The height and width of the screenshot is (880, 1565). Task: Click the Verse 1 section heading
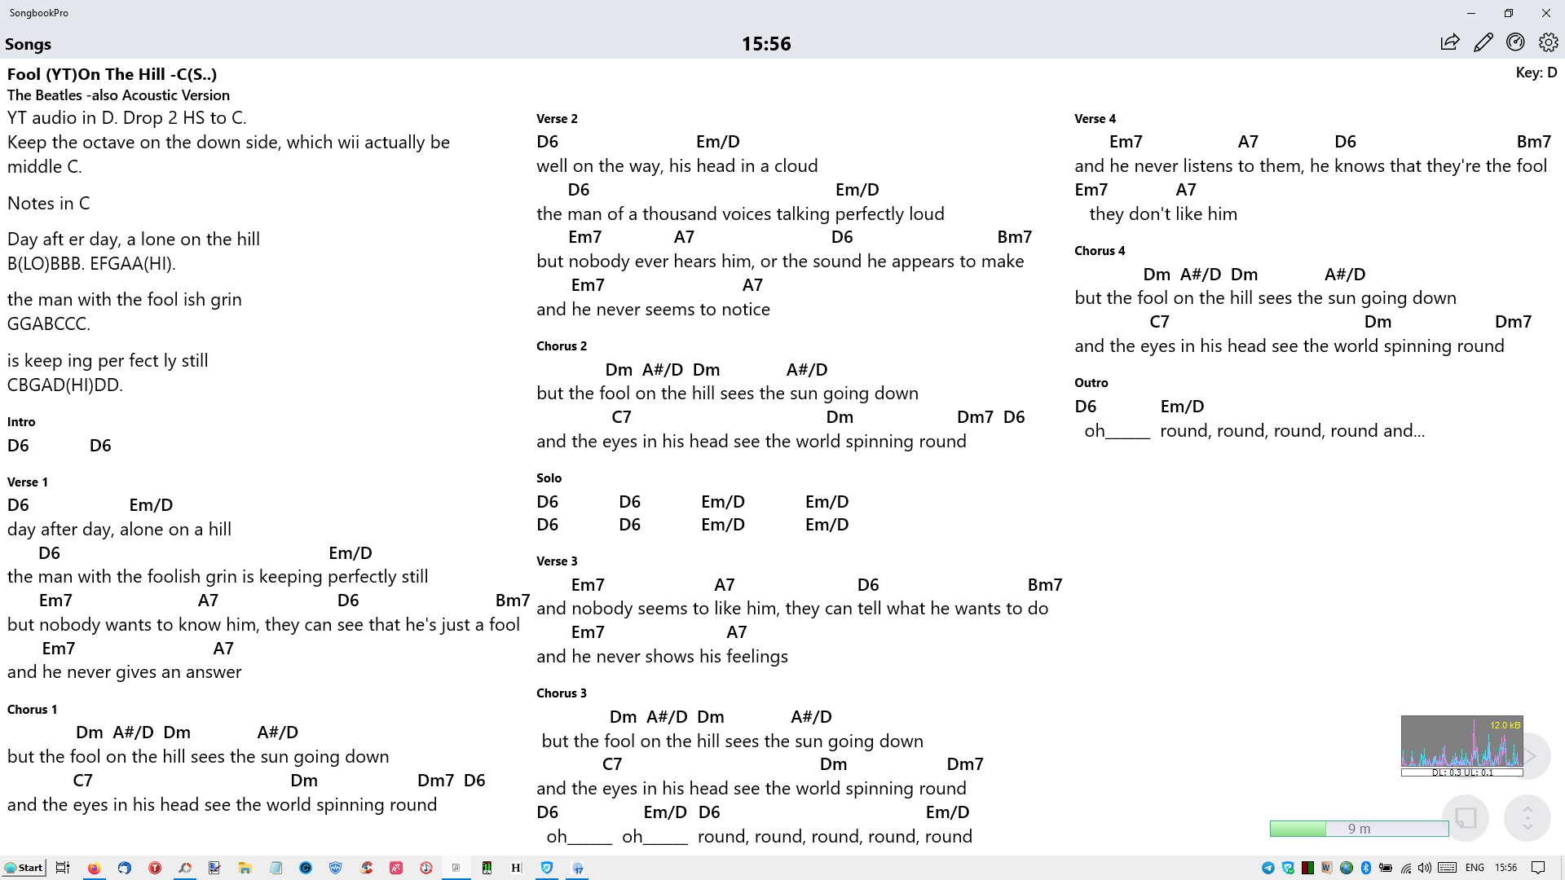click(28, 482)
